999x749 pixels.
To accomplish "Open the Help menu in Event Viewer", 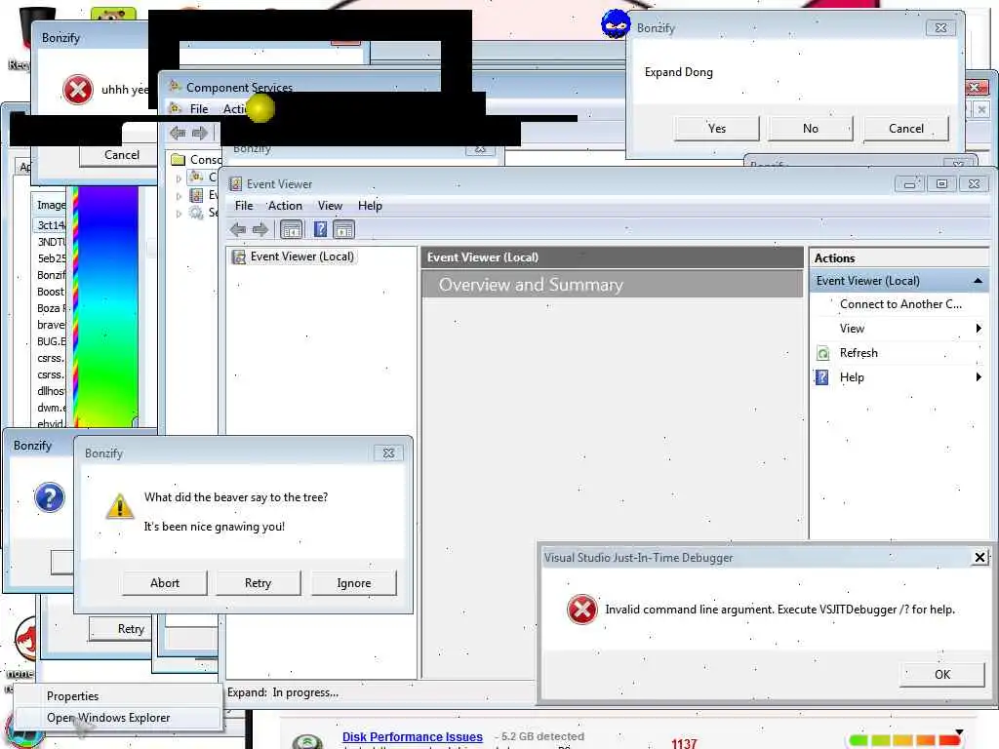I will click(x=370, y=206).
